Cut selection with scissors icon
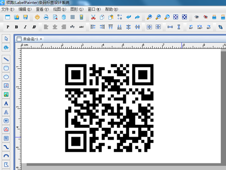226x170 pixels. point(93,17)
